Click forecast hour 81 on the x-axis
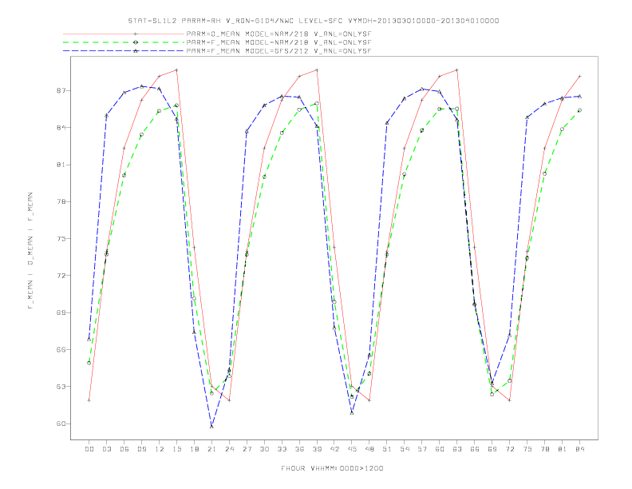Screen dimensions: 632x489 tap(563, 449)
